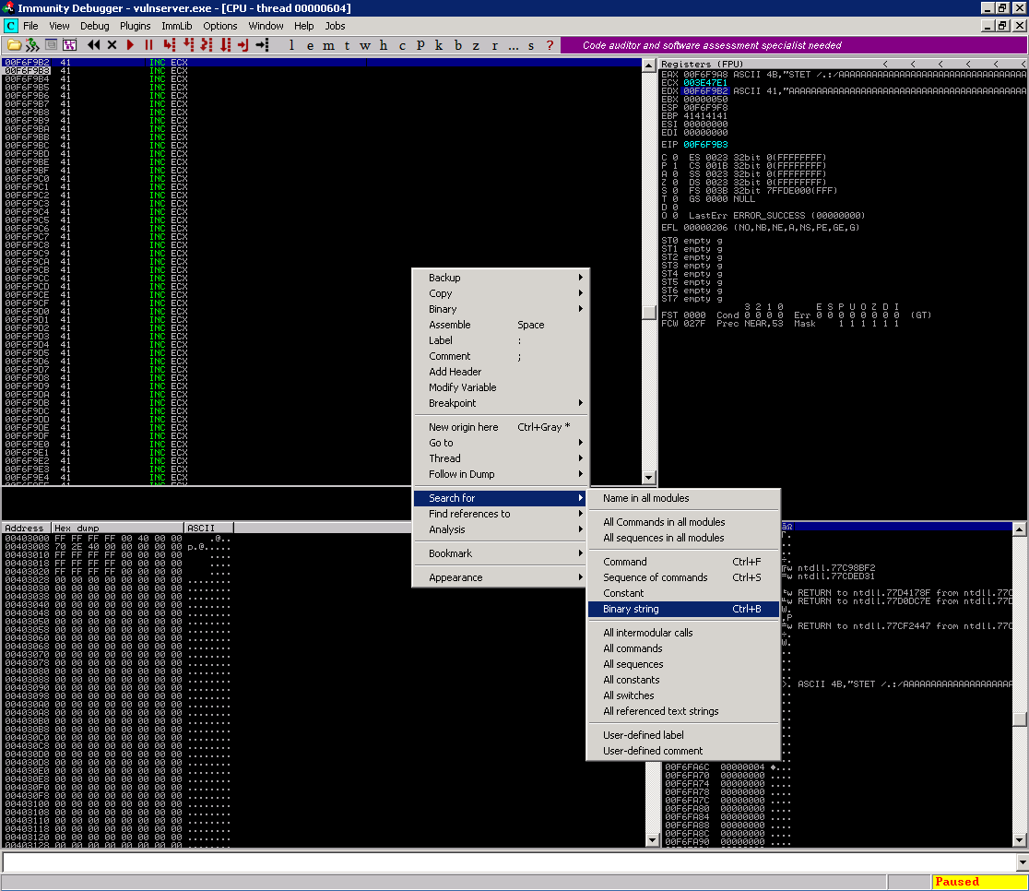Click the Close program X icon
Image resolution: width=1029 pixels, height=891 pixels.
click(x=112, y=45)
